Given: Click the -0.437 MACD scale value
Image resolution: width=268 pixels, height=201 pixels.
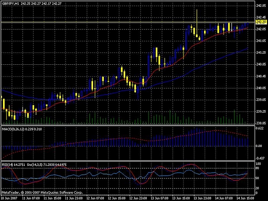Looking at the screenshot, I should click(260, 158).
